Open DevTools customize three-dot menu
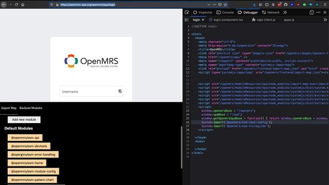This screenshot has height=185, width=329. pos(318,12)
